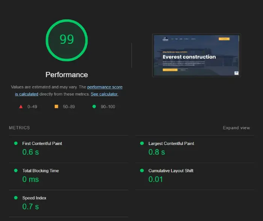Viewport: 263px width, 221px height.
Task: Expand the First Contentful Paint metric label
Action: [x=42, y=143]
